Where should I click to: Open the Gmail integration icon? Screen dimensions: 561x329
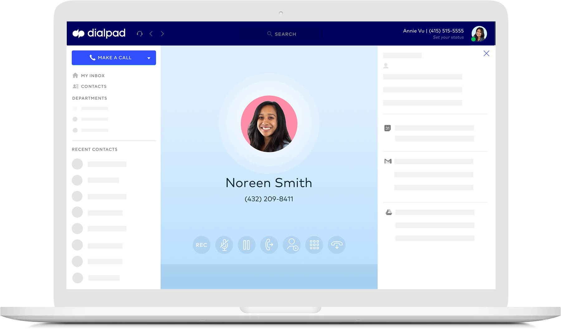coord(388,161)
